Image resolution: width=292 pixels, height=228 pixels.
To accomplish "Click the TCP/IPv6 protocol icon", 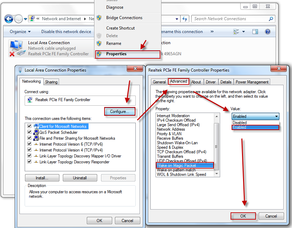I will 36,144.
